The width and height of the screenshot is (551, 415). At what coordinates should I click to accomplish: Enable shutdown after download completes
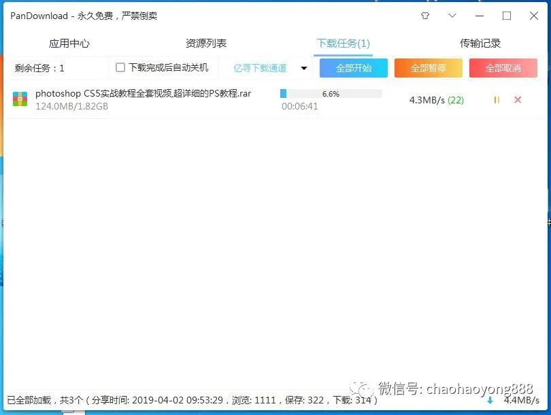coord(120,67)
